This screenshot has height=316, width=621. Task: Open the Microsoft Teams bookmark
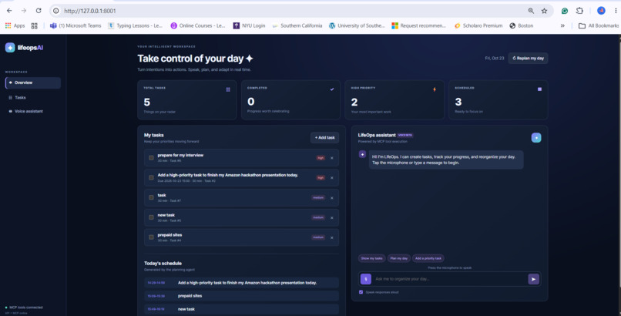pos(76,25)
